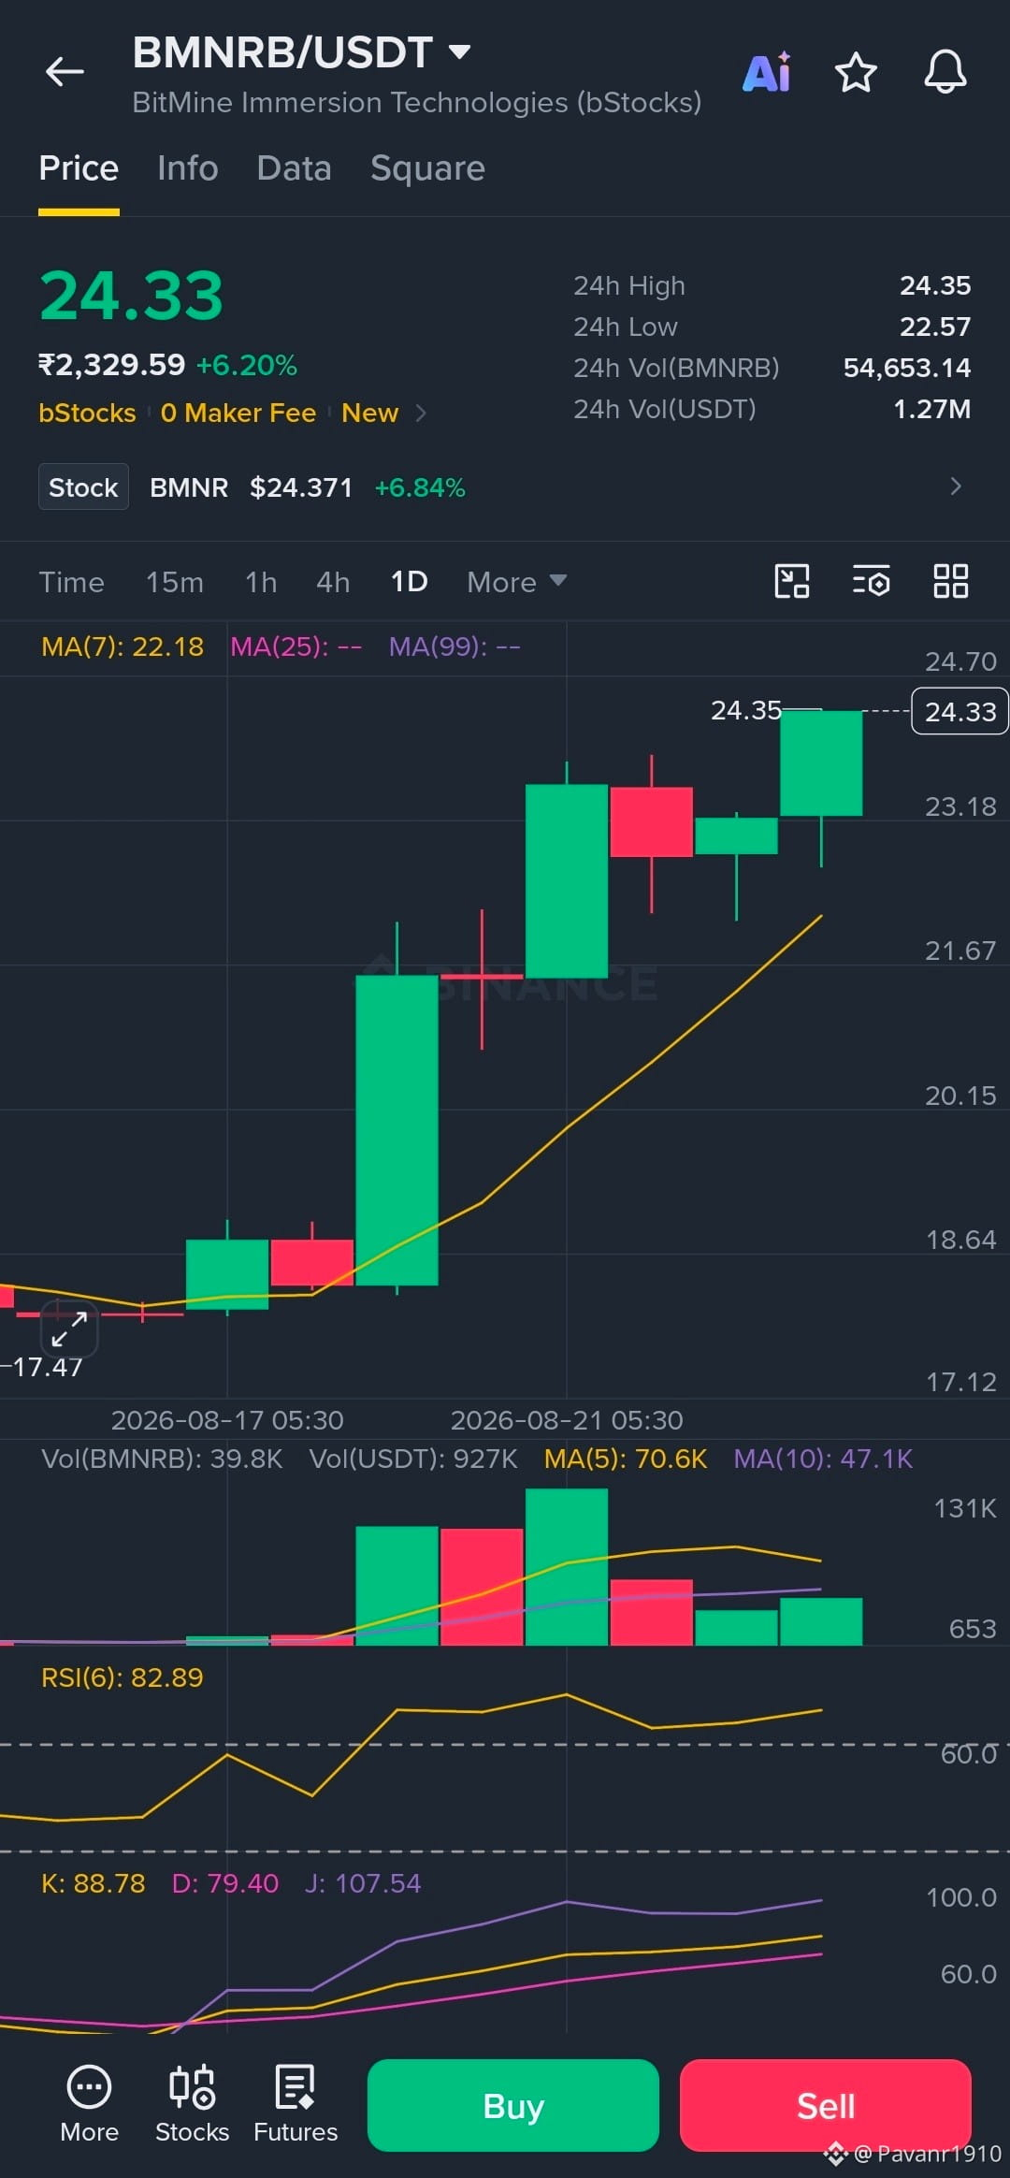Tap the 24h High value 24.35
This screenshot has width=1010, height=2178.
coord(935,285)
